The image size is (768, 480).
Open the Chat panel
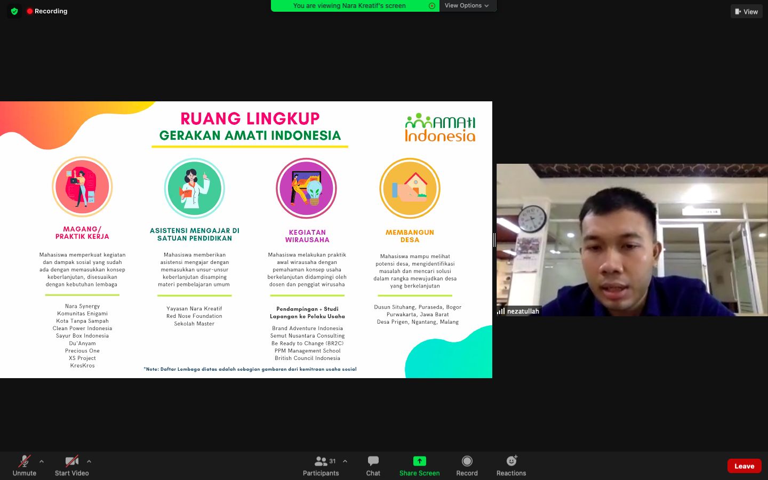373,466
